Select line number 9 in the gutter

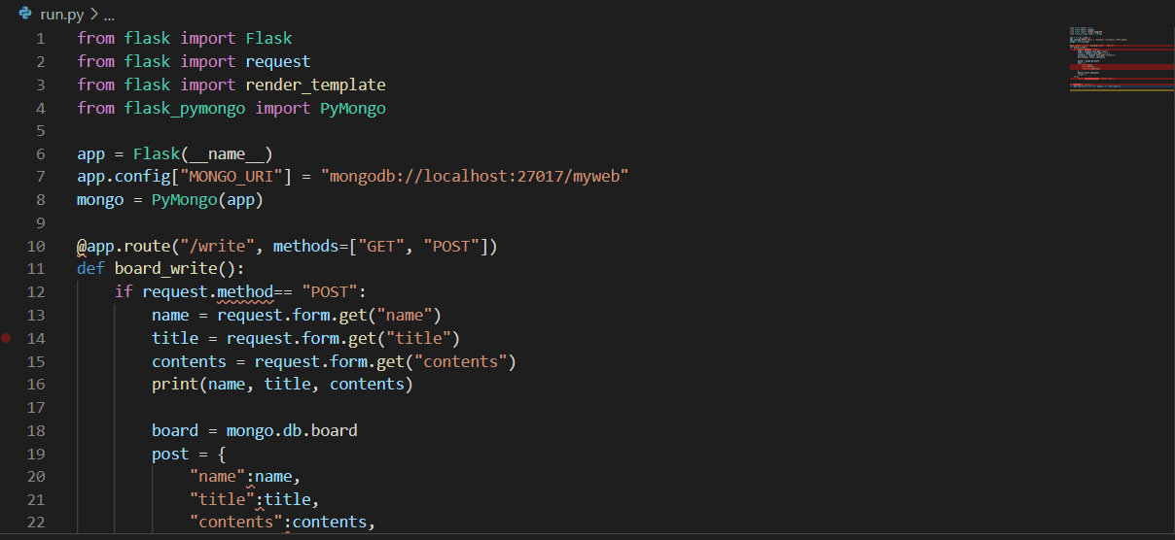point(40,223)
